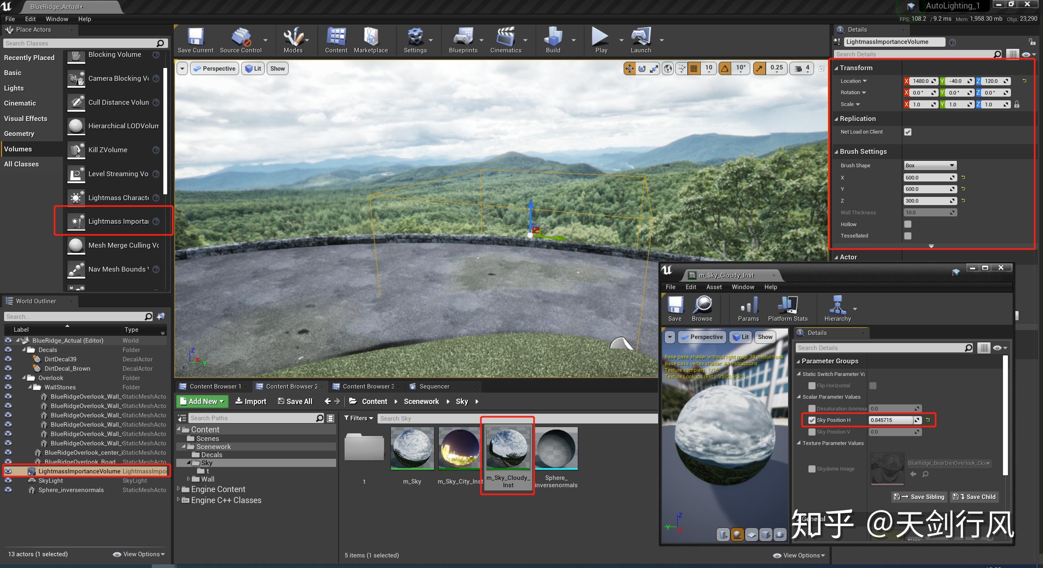The image size is (1043, 568).
Task: Toggle the Net Load on Client checkbox
Action: [x=908, y=132]
